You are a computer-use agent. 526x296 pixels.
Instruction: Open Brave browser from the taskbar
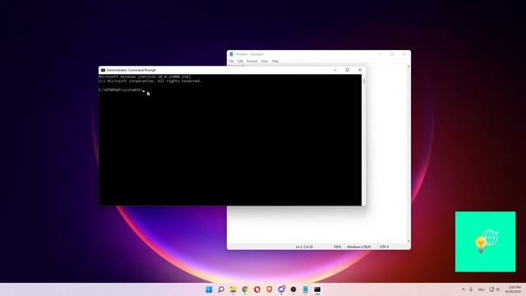tap(269, 289)
